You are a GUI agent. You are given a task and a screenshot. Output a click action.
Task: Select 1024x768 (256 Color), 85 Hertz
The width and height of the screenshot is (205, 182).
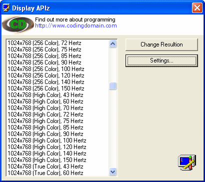click(x=57, y=56)
